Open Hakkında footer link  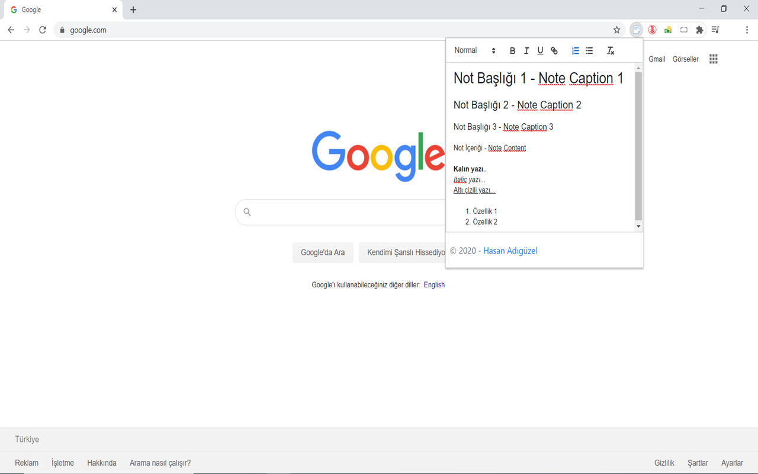click(x=102, y=463)
